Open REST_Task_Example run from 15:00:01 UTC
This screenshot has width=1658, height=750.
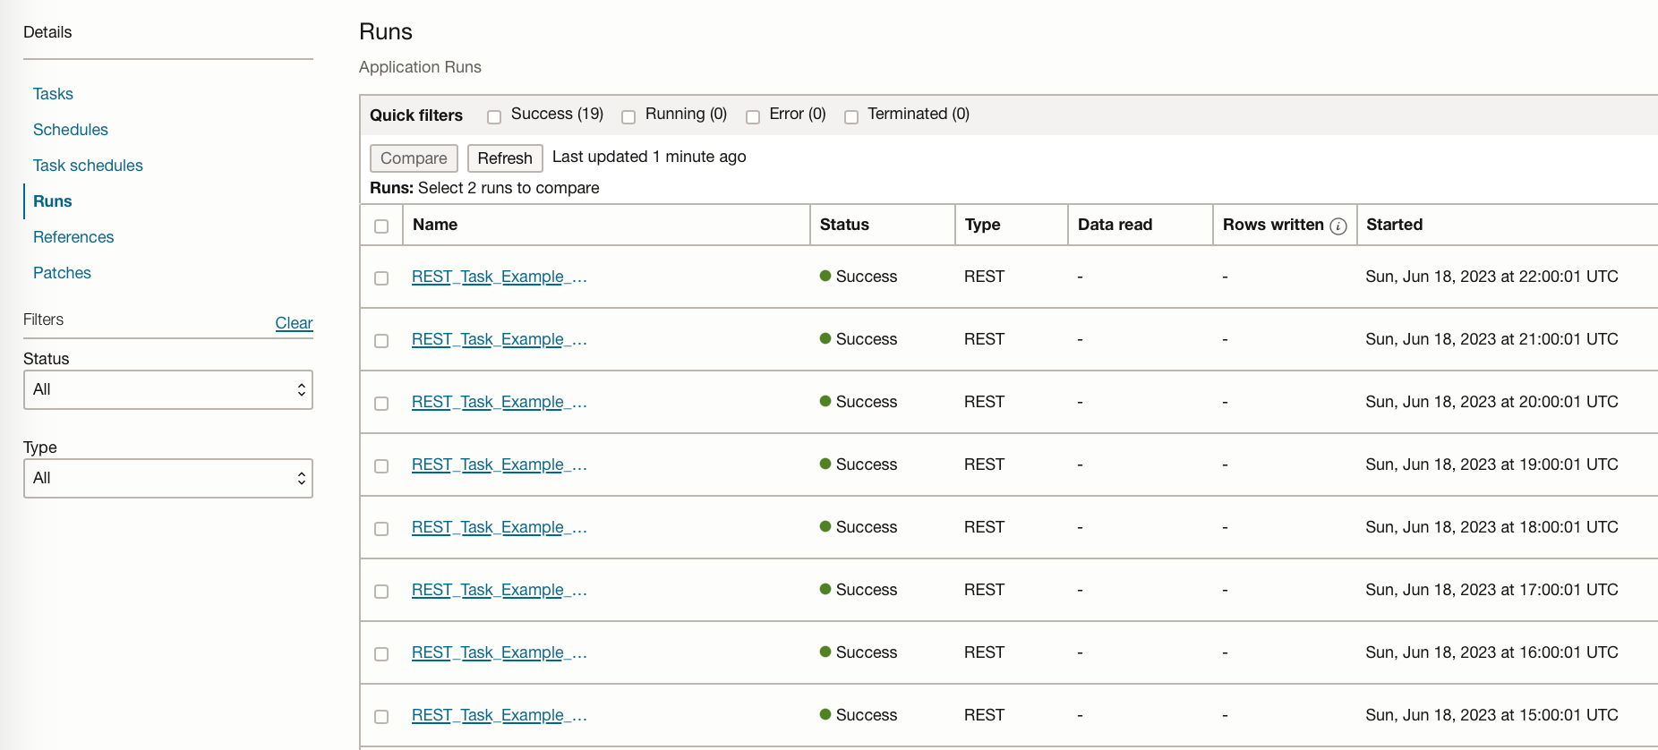500,715
